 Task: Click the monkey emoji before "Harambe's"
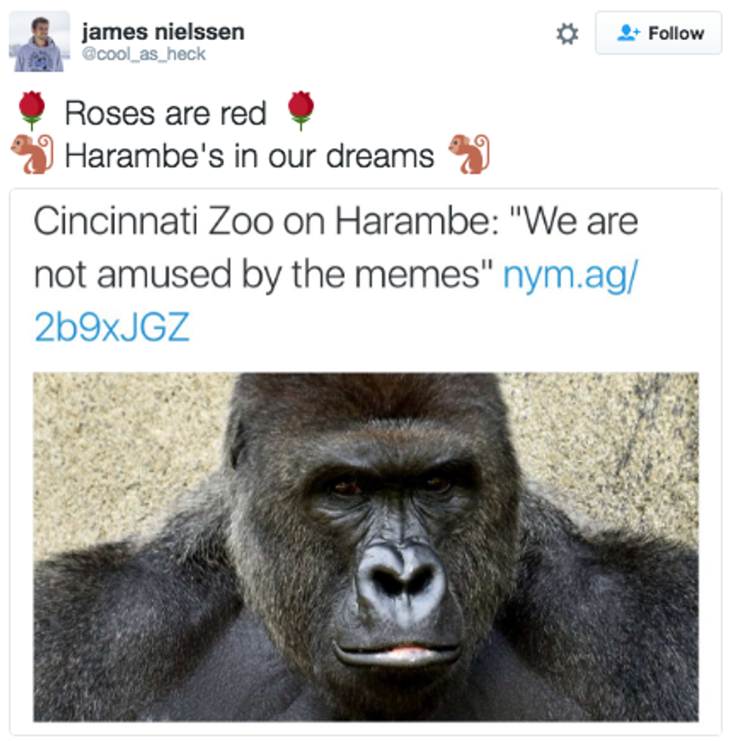[x=32, y=154]
